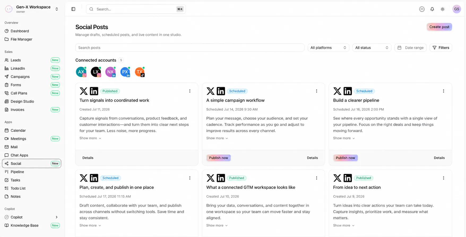Expand Show more on 'From idea to next action'

coord(344,225)
